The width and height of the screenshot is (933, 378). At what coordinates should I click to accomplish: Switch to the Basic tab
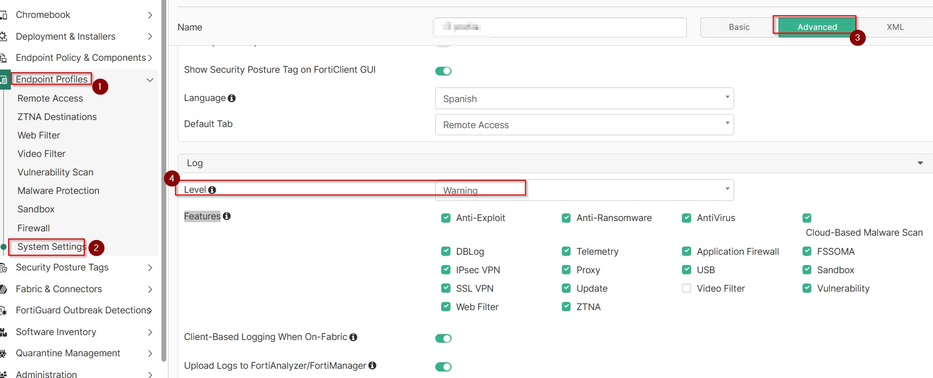click(x=739, y=27)
